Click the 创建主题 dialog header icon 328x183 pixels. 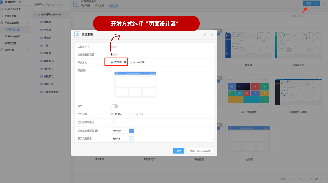pyautogui.click(x=77, y=35)
